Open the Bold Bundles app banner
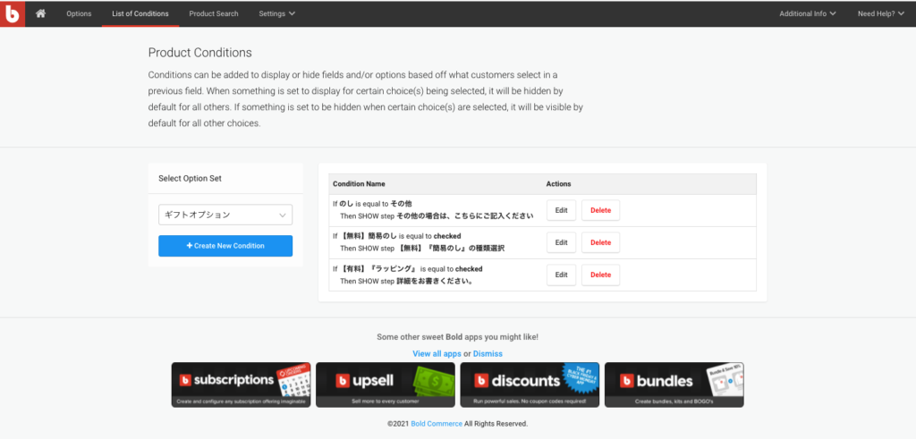Screen dimensions: 916x439 [674, 384]
